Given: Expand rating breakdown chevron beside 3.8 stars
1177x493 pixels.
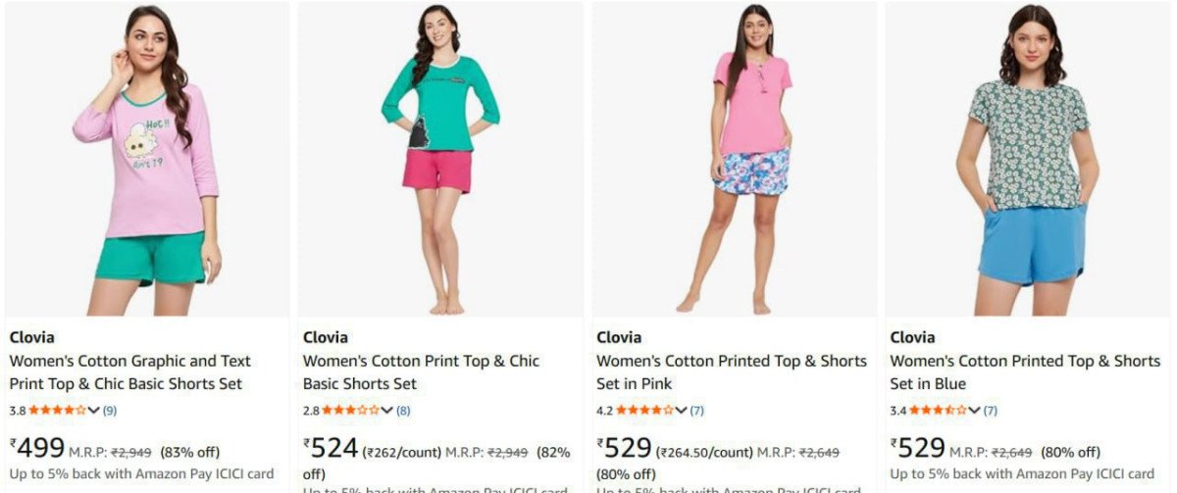Looking at the screenshot, I should click(x=94, y=410).
